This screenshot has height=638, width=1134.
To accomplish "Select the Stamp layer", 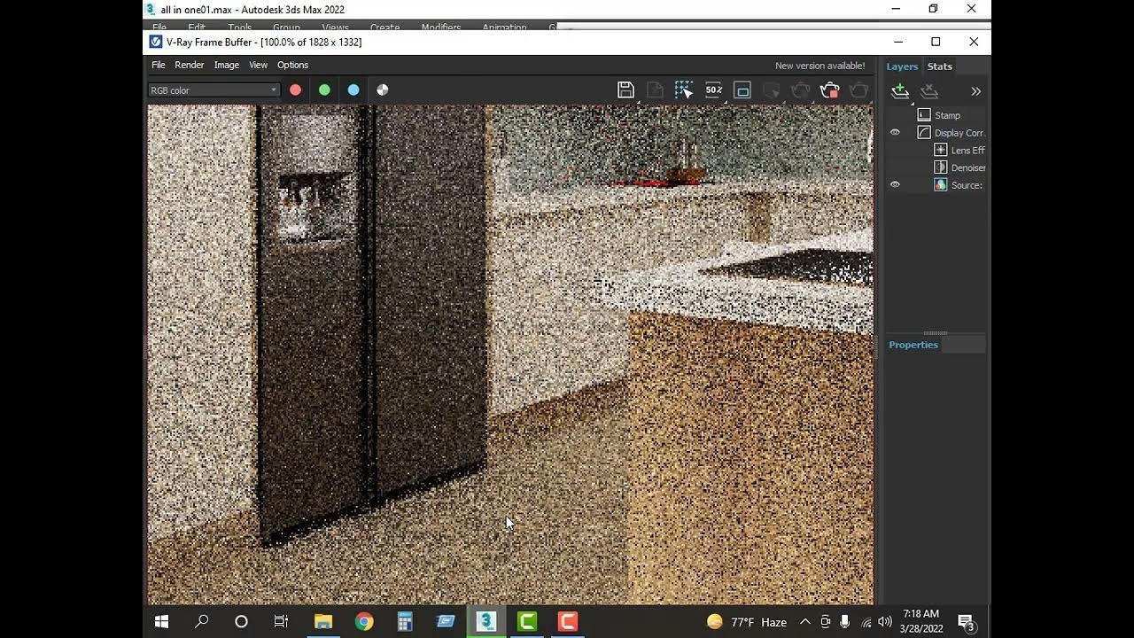I will click(946, 115).
